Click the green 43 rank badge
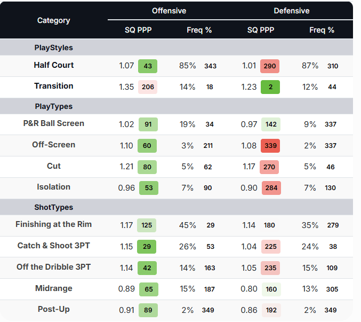Viewport: 361px width, 322px height. click(x=148, y=66)
